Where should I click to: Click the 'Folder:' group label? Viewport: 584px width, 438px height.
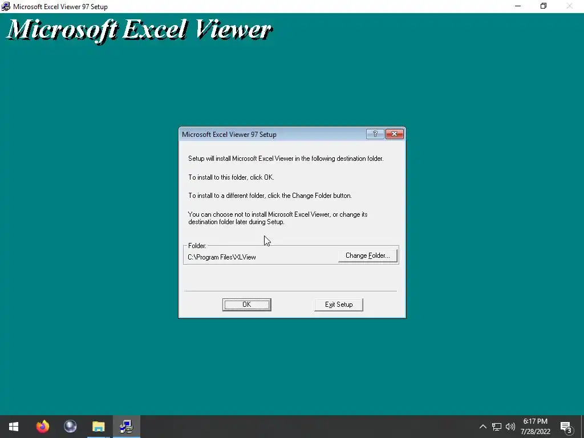pyautogui.click(x=197, y=245)
